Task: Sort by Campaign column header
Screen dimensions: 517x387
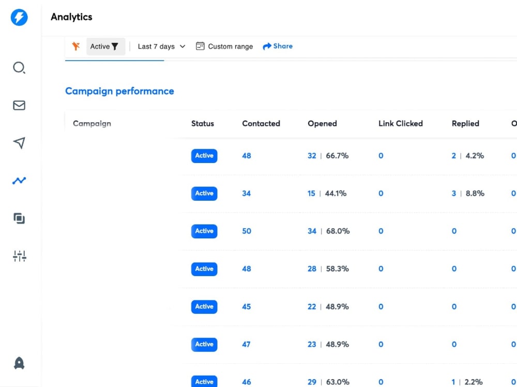Action: [x=92, y=123]
